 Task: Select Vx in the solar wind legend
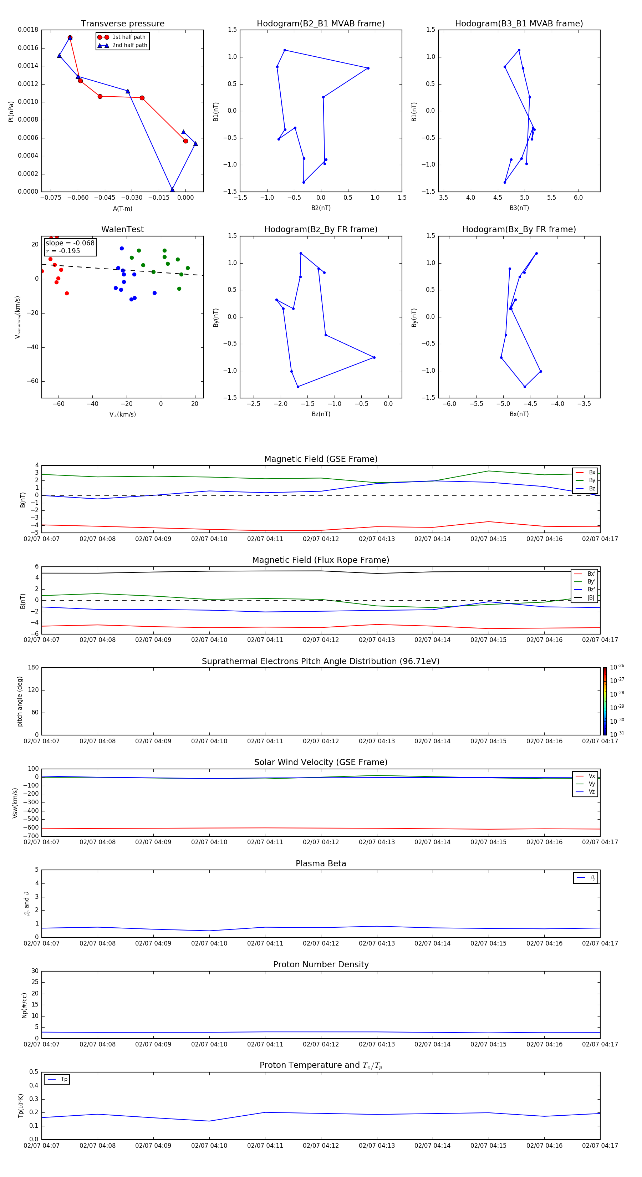(585, 776)
